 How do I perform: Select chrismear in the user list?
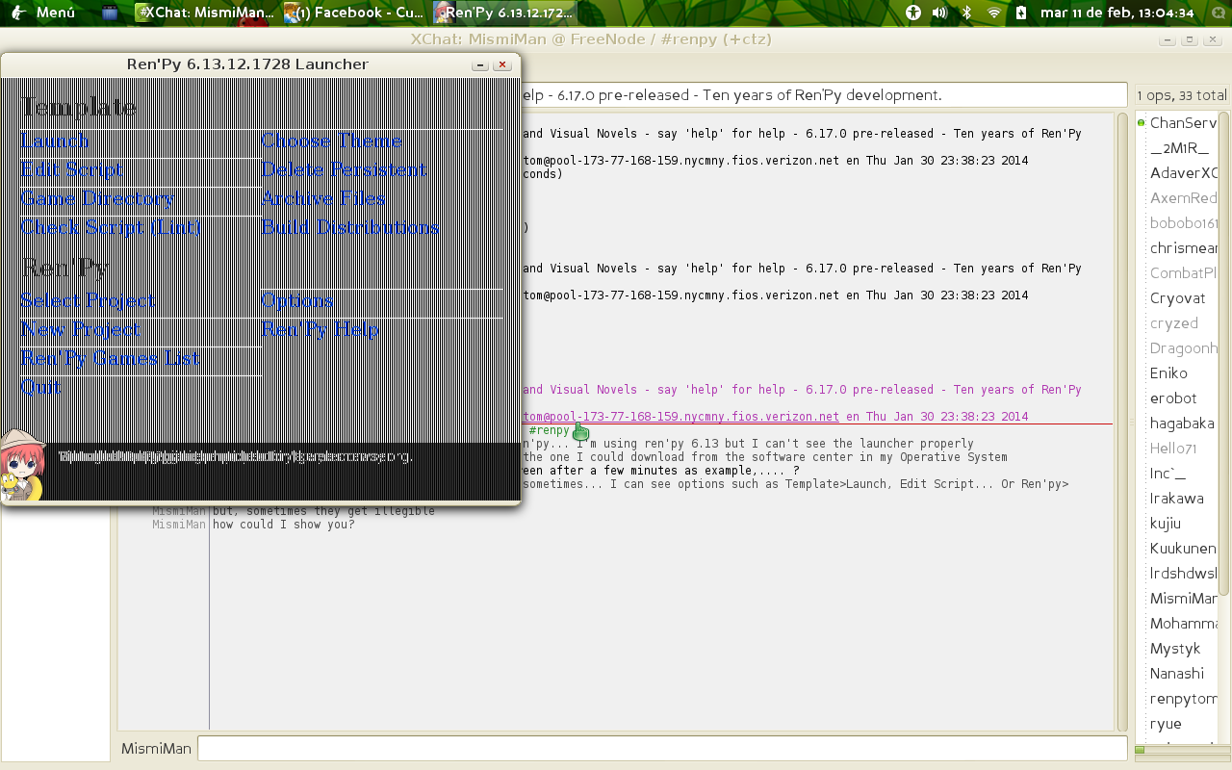click(x=1183, y=247)
